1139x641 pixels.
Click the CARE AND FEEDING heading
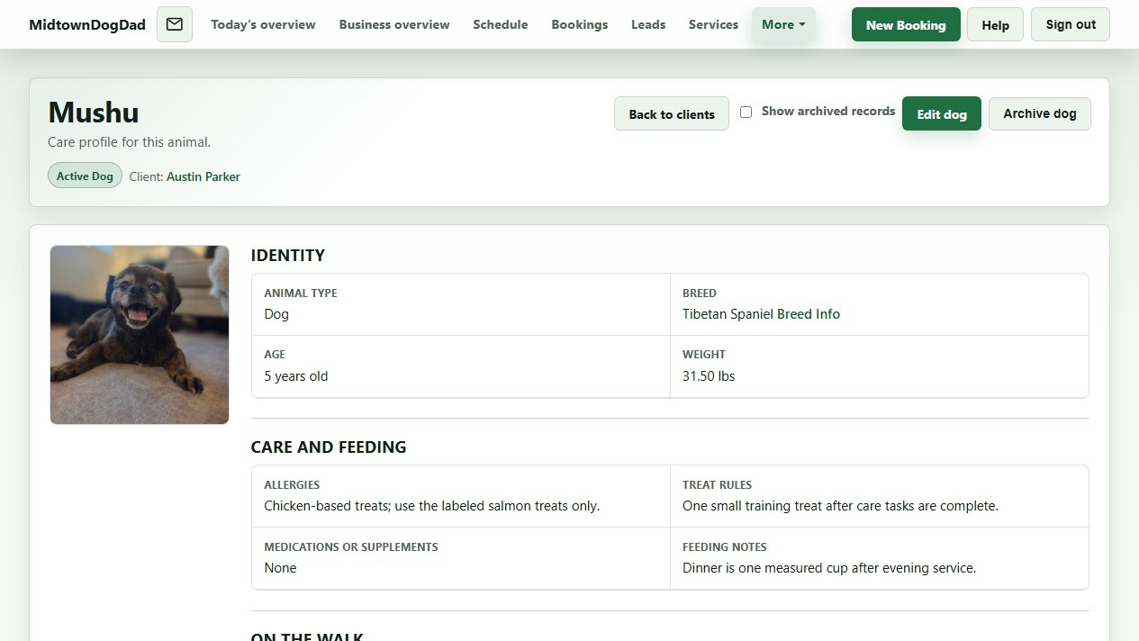329,447
